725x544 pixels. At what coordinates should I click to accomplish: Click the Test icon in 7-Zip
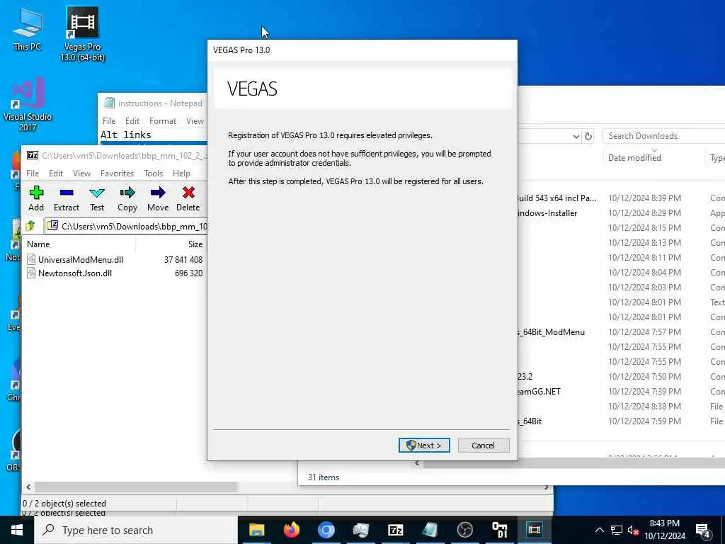pyautogui.click(x=97, y=198)
